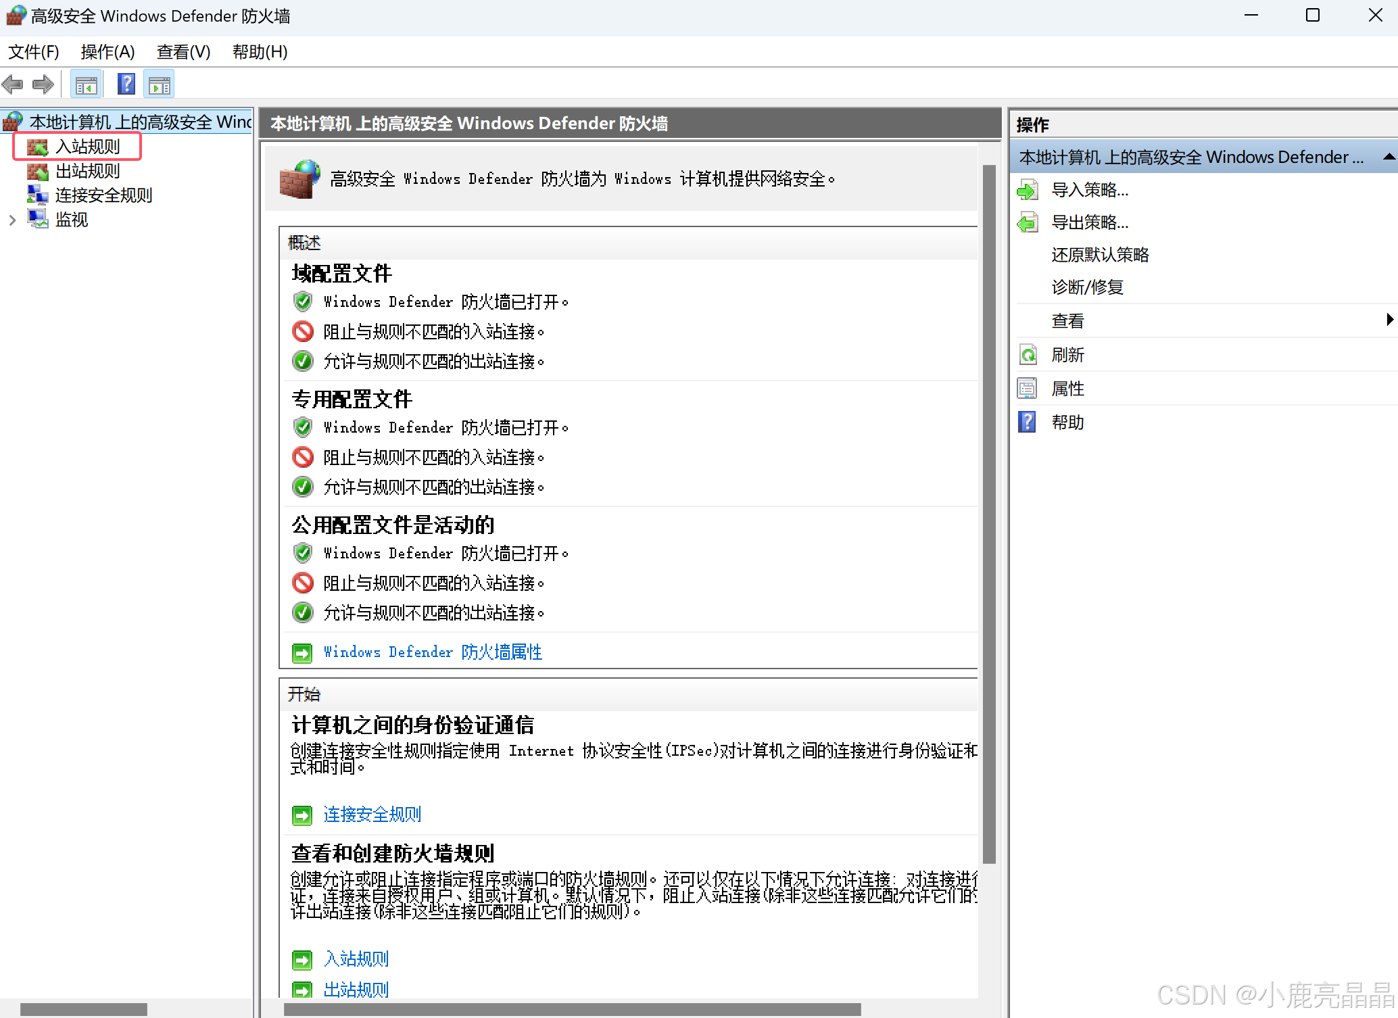Click the 刷新 refresh icon

(x=1028, y=355)
